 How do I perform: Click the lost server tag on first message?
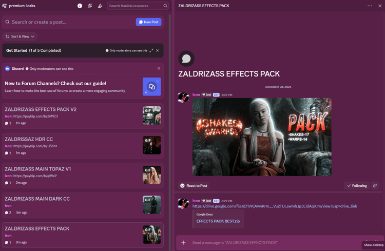[x=206, y=95]
